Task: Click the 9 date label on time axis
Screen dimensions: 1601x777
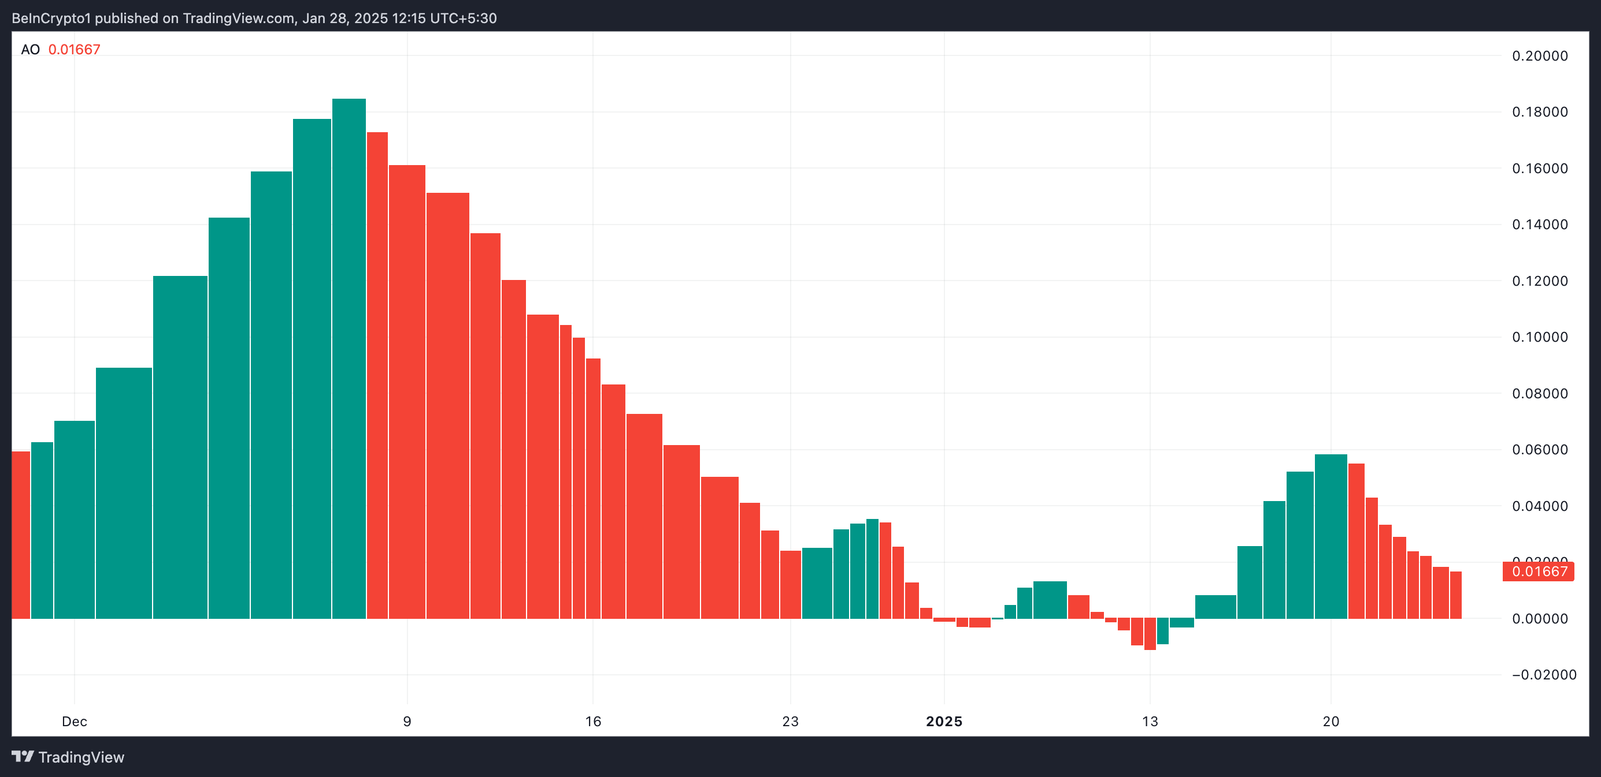Action: [407, 721]
